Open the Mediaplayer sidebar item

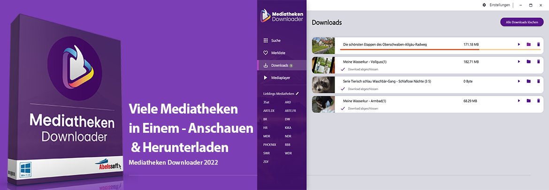[281, 77]
